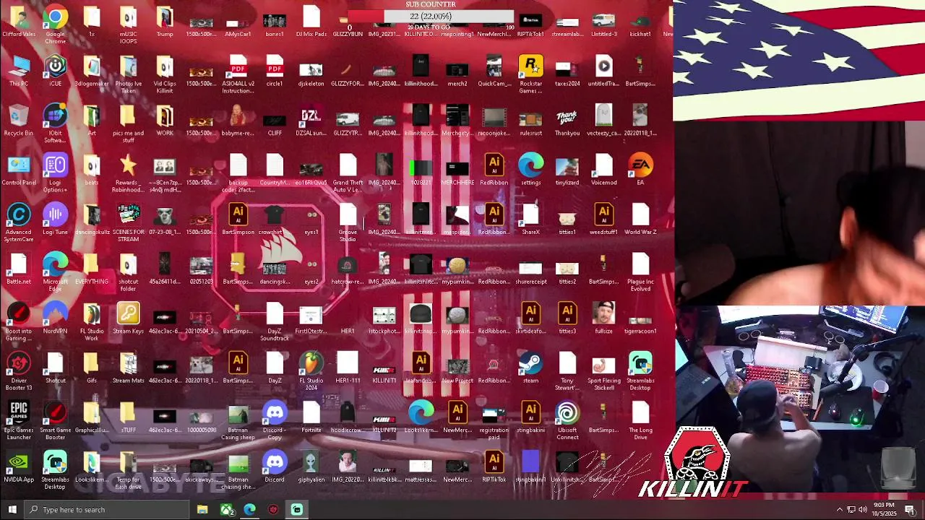Viewport: 925px width, 520px height.
Task: Open Edge from the taskbar
Action: click(249, 510)
